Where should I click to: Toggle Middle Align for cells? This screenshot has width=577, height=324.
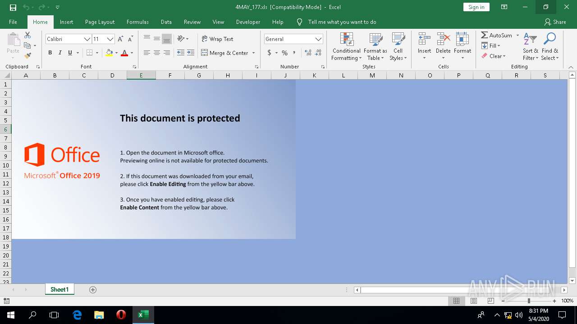157,39
